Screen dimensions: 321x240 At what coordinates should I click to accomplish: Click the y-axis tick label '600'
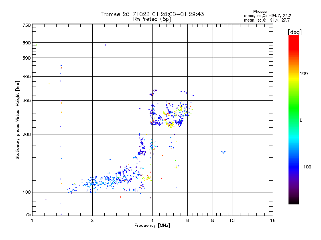coord(26,43)
